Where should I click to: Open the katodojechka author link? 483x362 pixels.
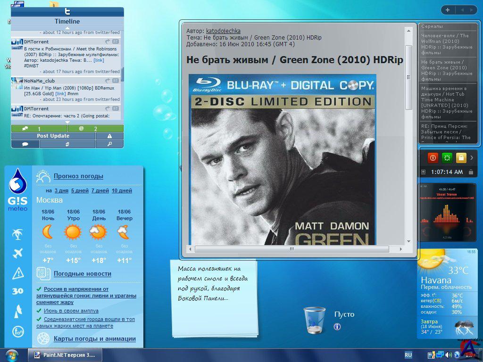pos(223,31)
